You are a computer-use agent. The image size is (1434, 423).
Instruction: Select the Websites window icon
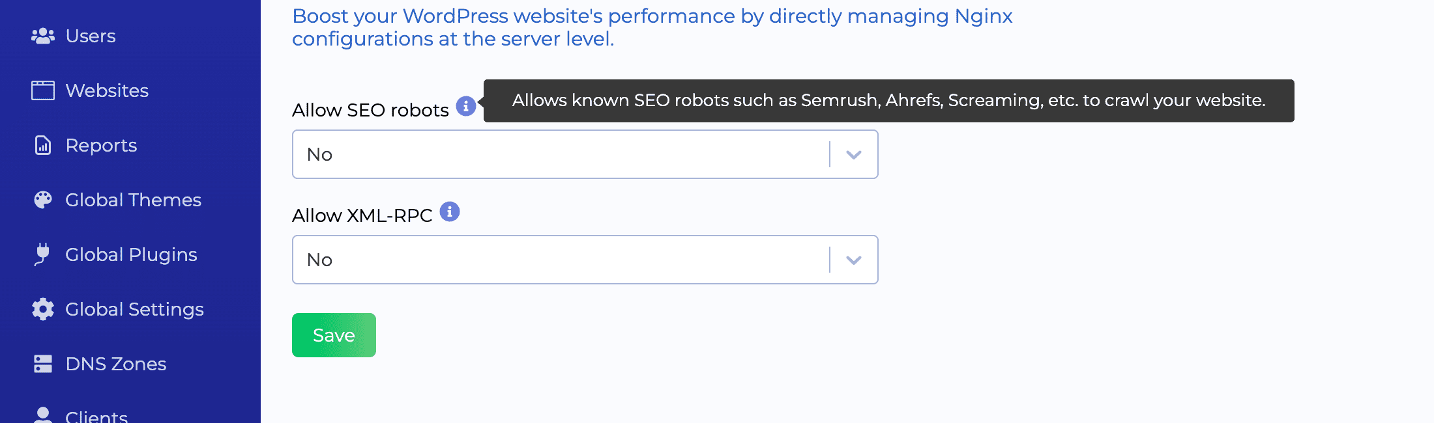[x=42, y=90]
